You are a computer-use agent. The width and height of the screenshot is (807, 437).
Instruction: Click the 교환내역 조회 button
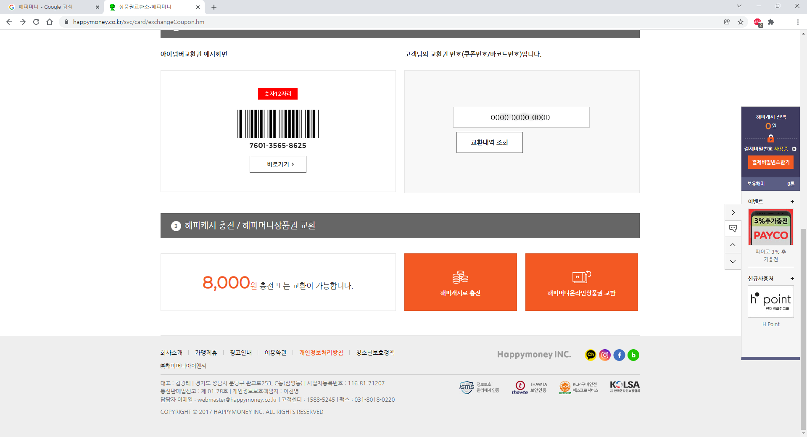click(490, 142)
